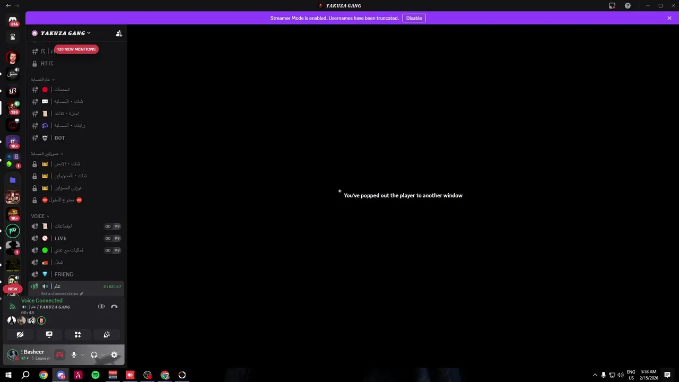The width and height of the screenshot is (679, 382).
Task: Deafen with the headphones toggle
Action: 94,355
